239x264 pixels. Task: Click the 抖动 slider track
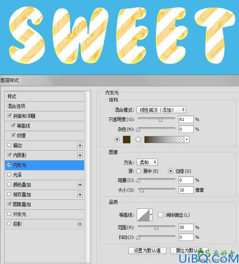[156, 237]
